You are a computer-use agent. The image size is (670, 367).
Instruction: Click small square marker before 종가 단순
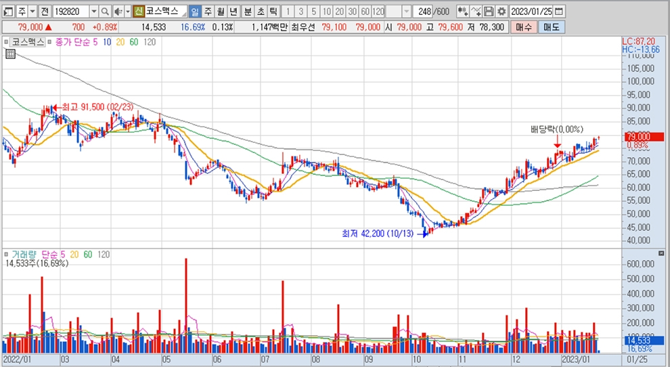coord(49,42)
